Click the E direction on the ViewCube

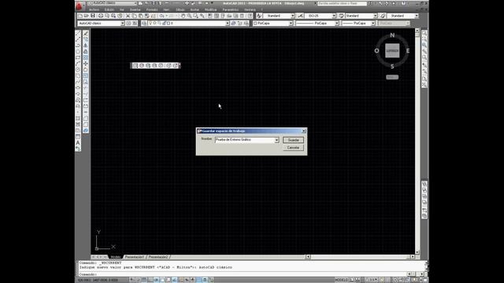coord(408,50)
